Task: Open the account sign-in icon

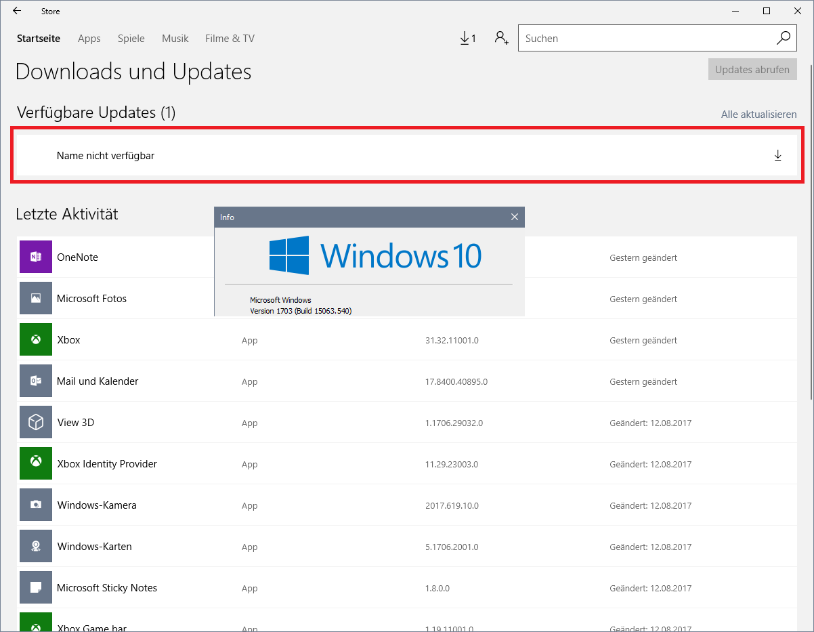Action: [501, 38]
